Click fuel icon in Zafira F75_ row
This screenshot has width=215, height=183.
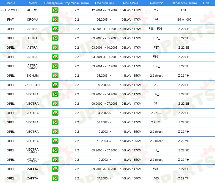point(55,169)
